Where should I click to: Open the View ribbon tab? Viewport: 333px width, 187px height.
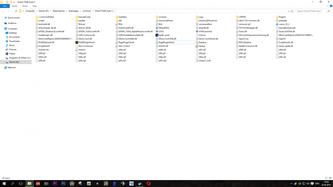(x=34, y=6)
